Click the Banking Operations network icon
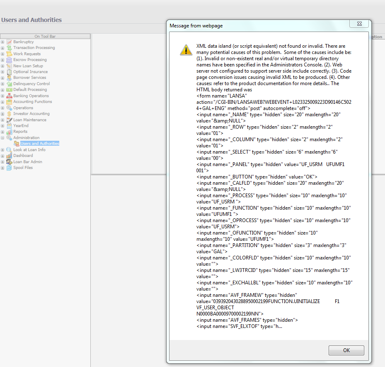This screenshot has width=385, height=367. [x=9, y=96]
